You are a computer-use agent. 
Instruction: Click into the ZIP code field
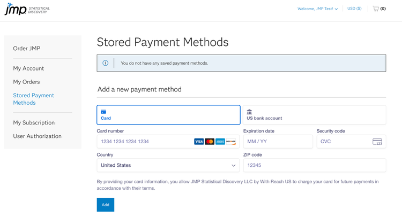[x=314, y=165]
